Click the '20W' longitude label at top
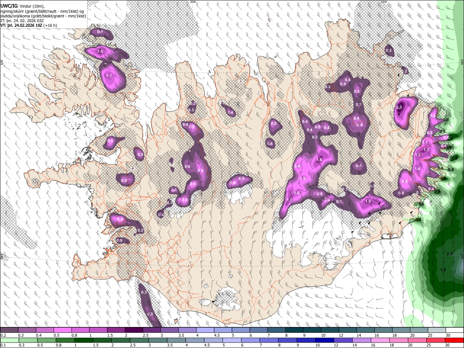The height and width of the screenshot is (348, 464). pyautogui.click(x=193, y=2)
